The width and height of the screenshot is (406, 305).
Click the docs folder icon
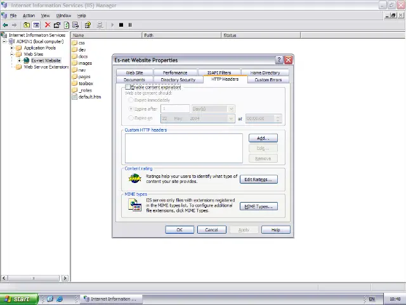[75, 56]
